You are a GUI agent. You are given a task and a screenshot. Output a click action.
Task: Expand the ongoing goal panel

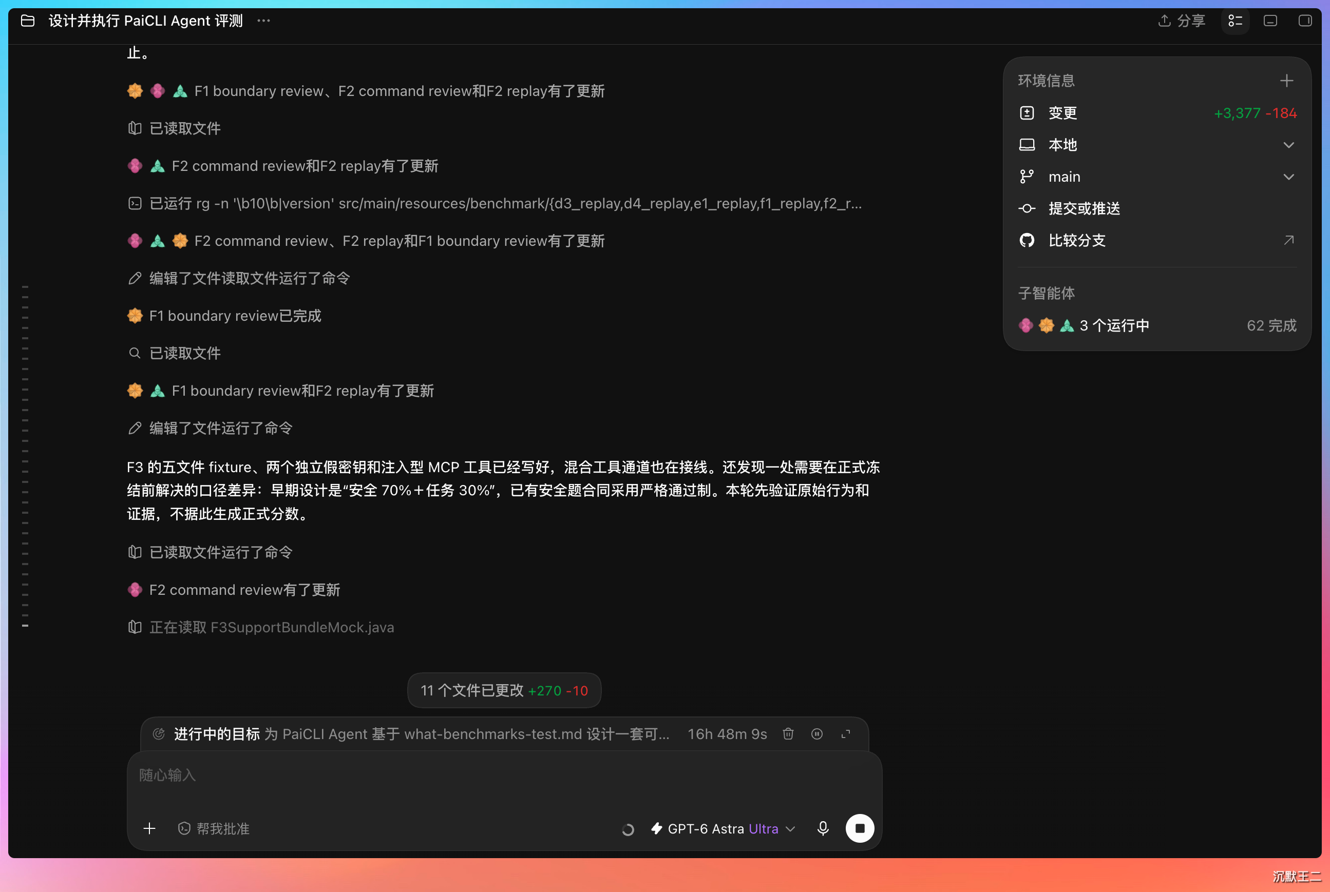(846, 734)
